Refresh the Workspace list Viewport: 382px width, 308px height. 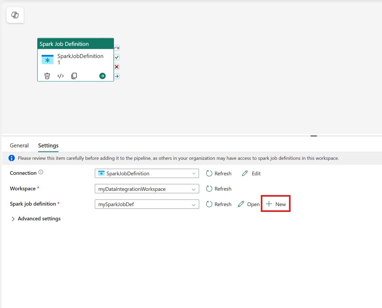[219, 189]
